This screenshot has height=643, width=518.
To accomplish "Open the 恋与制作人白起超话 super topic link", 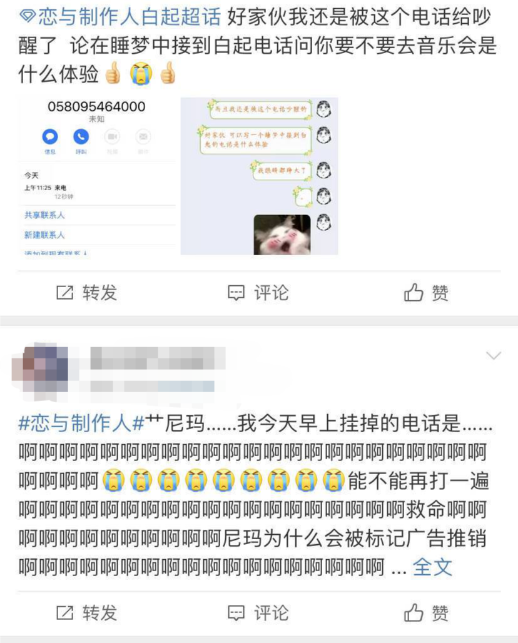I will coord(129,17).
